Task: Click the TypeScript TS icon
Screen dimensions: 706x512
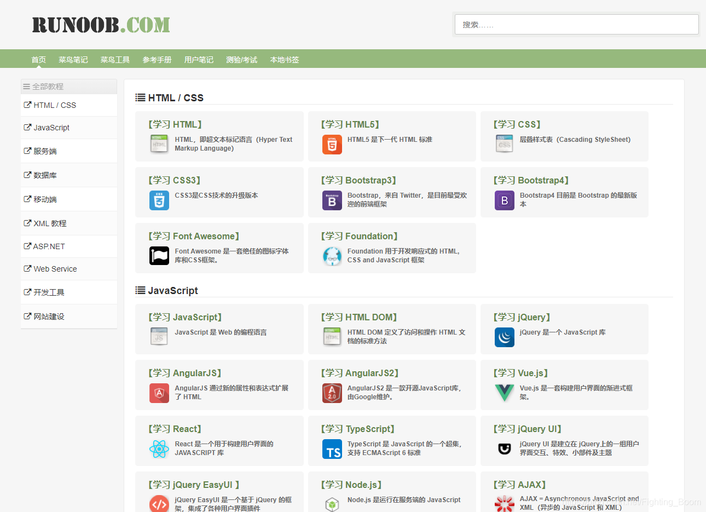Action: (x=332, y=448)
